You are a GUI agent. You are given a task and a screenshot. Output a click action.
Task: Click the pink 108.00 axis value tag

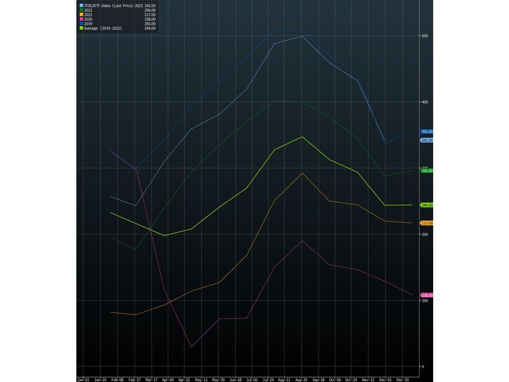(x=426, y=295)
